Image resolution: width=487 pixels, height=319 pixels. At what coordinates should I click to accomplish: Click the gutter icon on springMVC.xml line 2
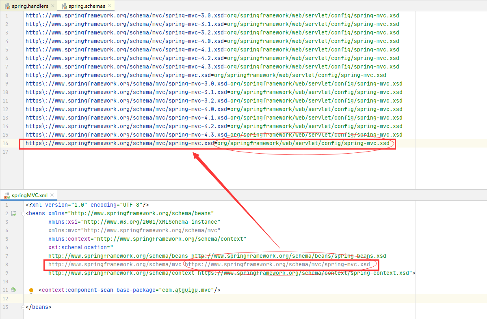pyautogui.click(x=13, y=213)
